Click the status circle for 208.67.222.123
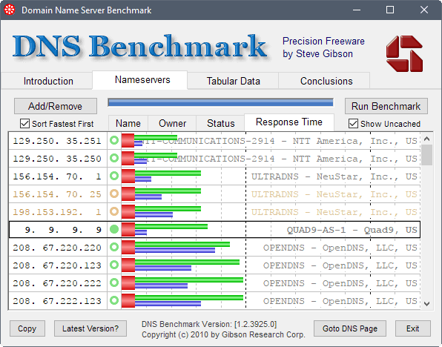Image resolution: width=442 pixels, height=347 pixels. click(114, 300)
